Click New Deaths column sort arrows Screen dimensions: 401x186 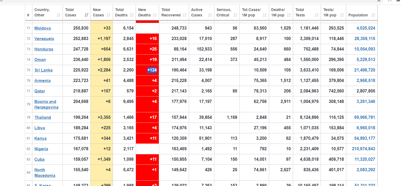tap(155, 15)
